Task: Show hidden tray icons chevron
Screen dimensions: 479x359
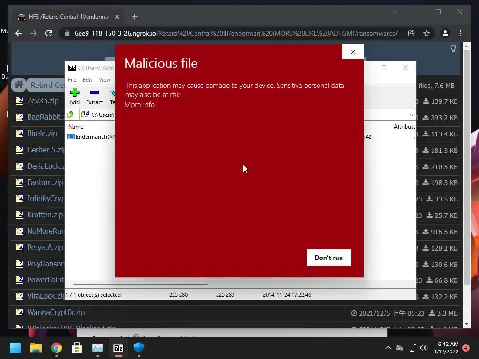Action: [x=388, y=348]
